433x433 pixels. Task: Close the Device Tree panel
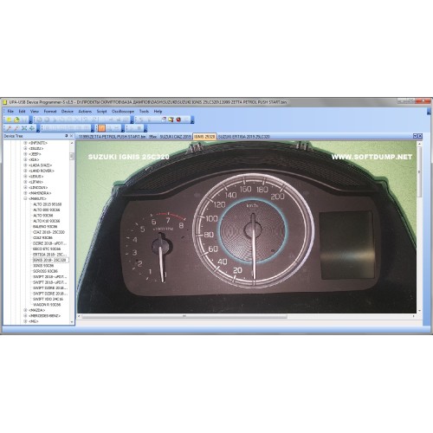tap(71, 136)
